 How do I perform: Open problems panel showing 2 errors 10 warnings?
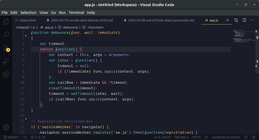(38, 137)
